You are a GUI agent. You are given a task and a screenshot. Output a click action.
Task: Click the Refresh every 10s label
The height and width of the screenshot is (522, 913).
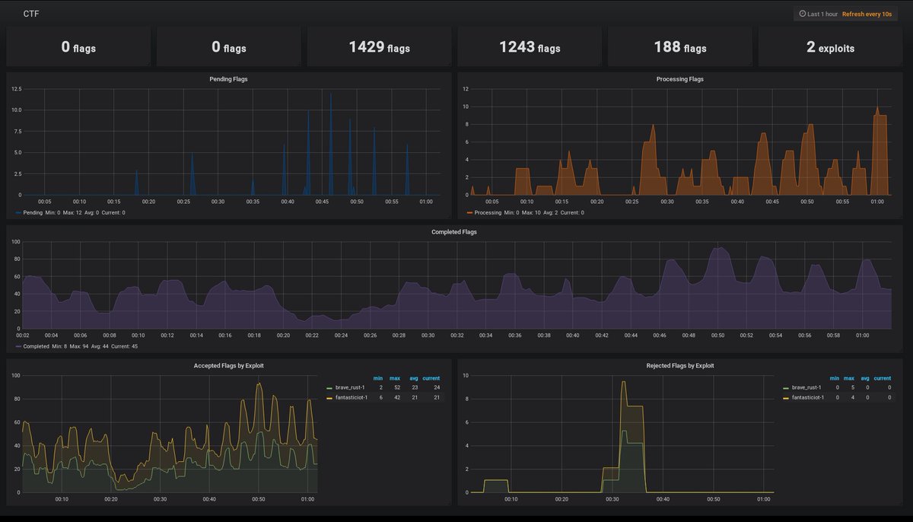point(867,14)
